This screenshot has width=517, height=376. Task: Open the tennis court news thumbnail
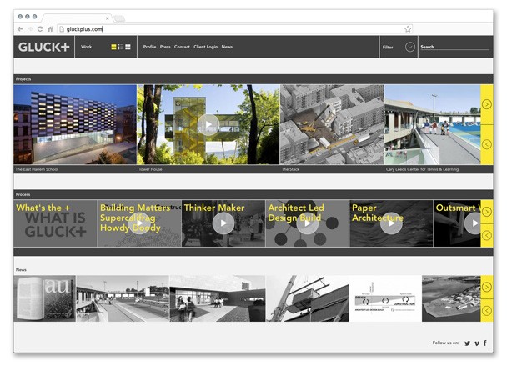123,298
